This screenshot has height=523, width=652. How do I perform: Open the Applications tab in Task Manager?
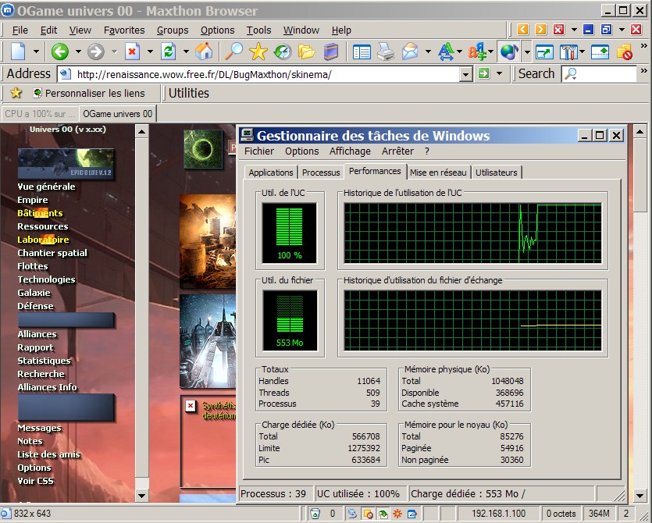pyautogui.click(x=271, y=172)
